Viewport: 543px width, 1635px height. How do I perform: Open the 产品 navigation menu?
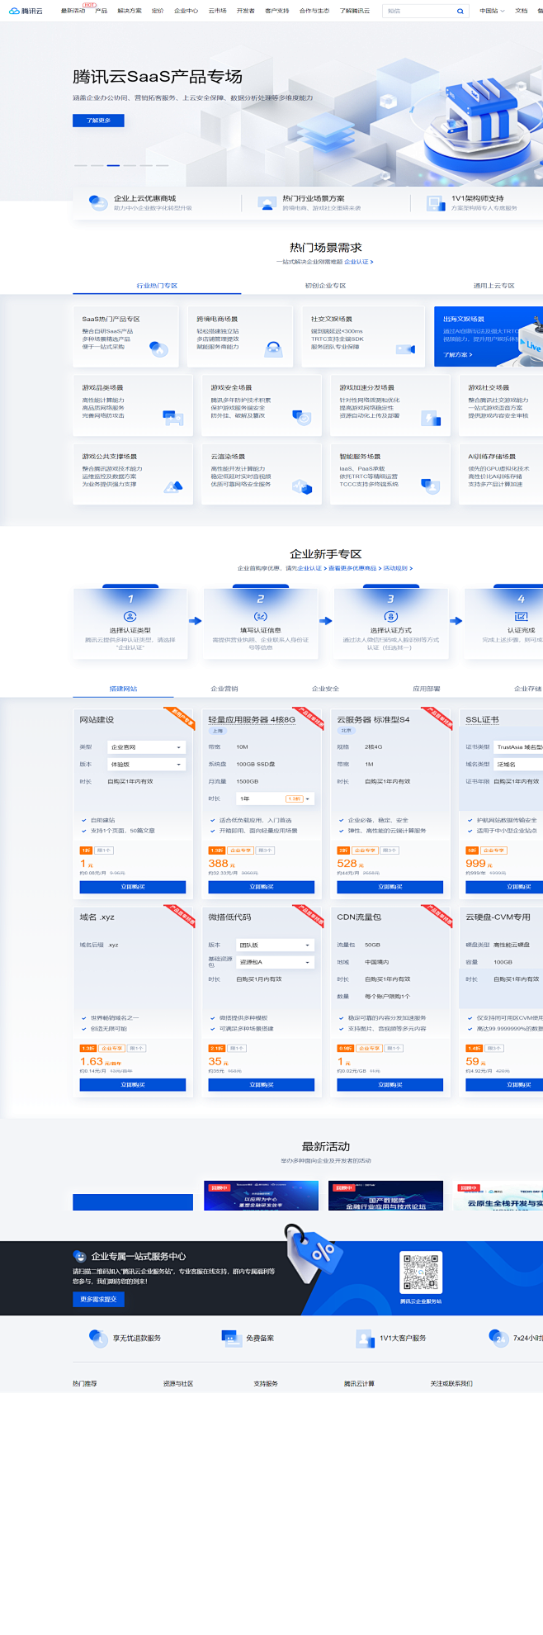click(x=101, y=12)
